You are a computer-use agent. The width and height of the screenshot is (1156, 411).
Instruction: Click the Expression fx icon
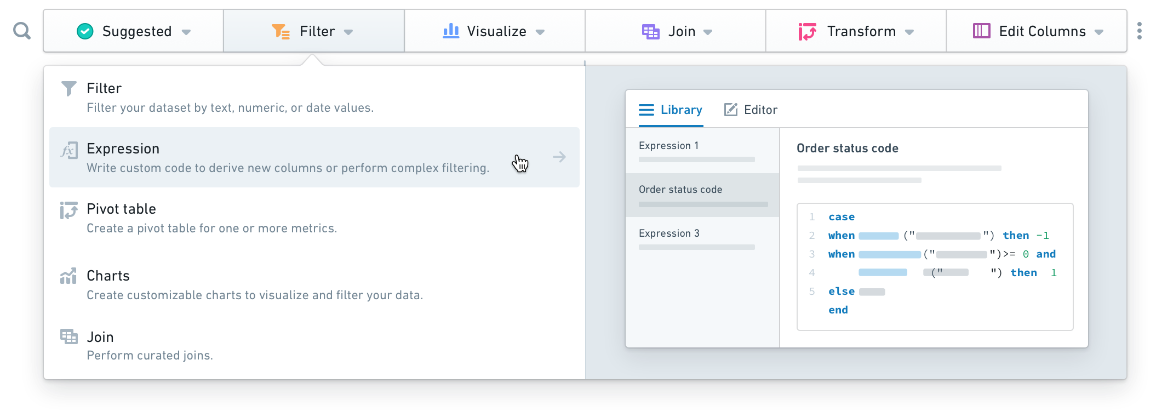click(69, 150)
